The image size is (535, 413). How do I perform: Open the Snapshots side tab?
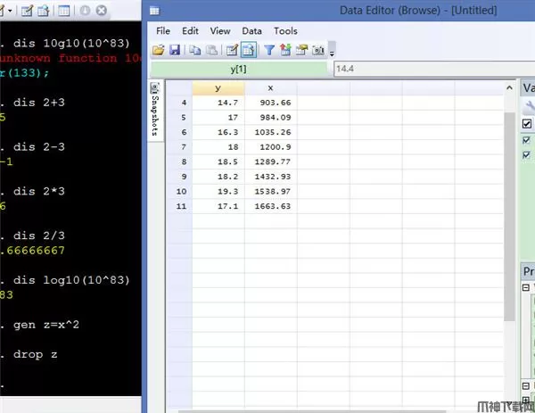155,110
